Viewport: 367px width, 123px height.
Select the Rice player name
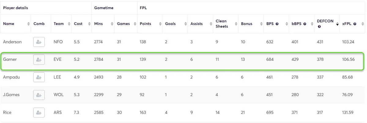(x=7, y=113)
